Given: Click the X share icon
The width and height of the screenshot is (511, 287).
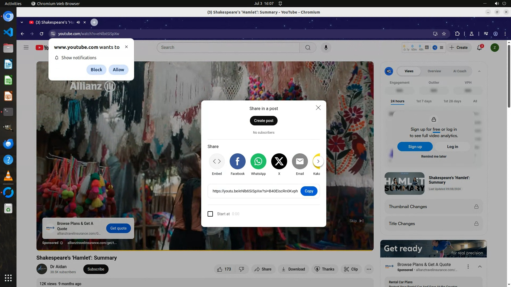Looking at the screenshot, I should [279, 161].
